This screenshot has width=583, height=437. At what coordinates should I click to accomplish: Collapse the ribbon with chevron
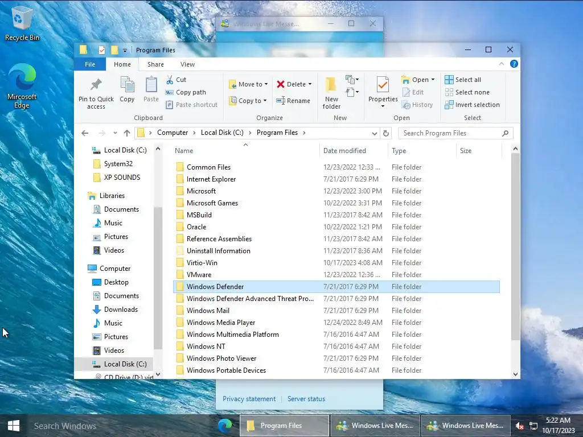pos(501,64)
